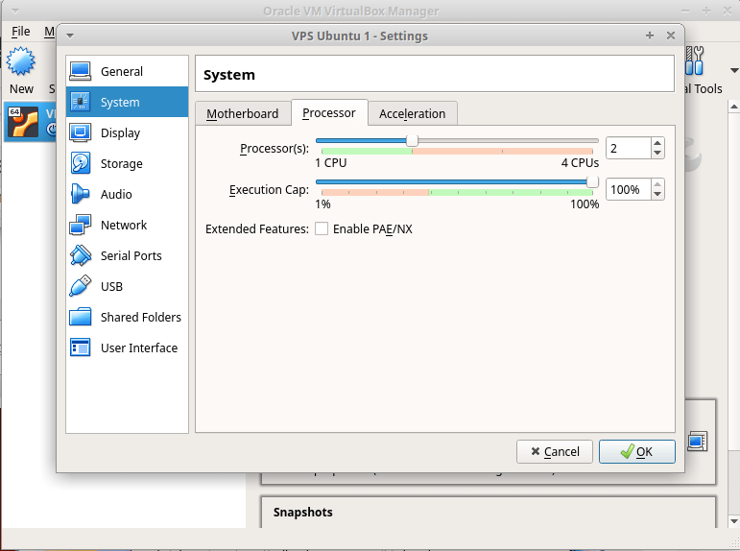740x551 pixels.
Task: Click the '4 CPUs' slider label
Action: tap(580, 163)
